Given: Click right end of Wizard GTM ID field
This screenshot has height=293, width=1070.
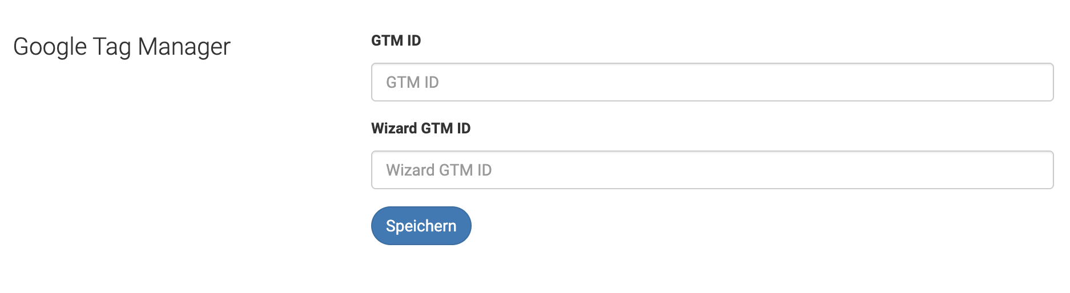Looking at the screenshot, I should 1039,170.
